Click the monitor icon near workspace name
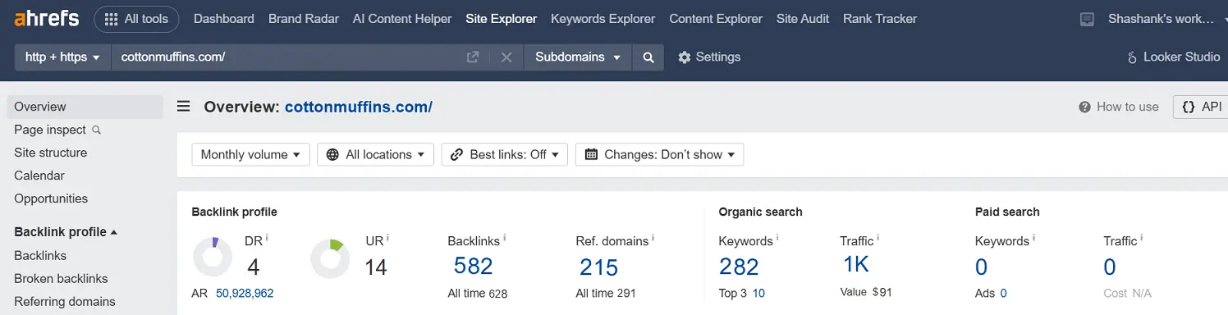 (1088, 19)
